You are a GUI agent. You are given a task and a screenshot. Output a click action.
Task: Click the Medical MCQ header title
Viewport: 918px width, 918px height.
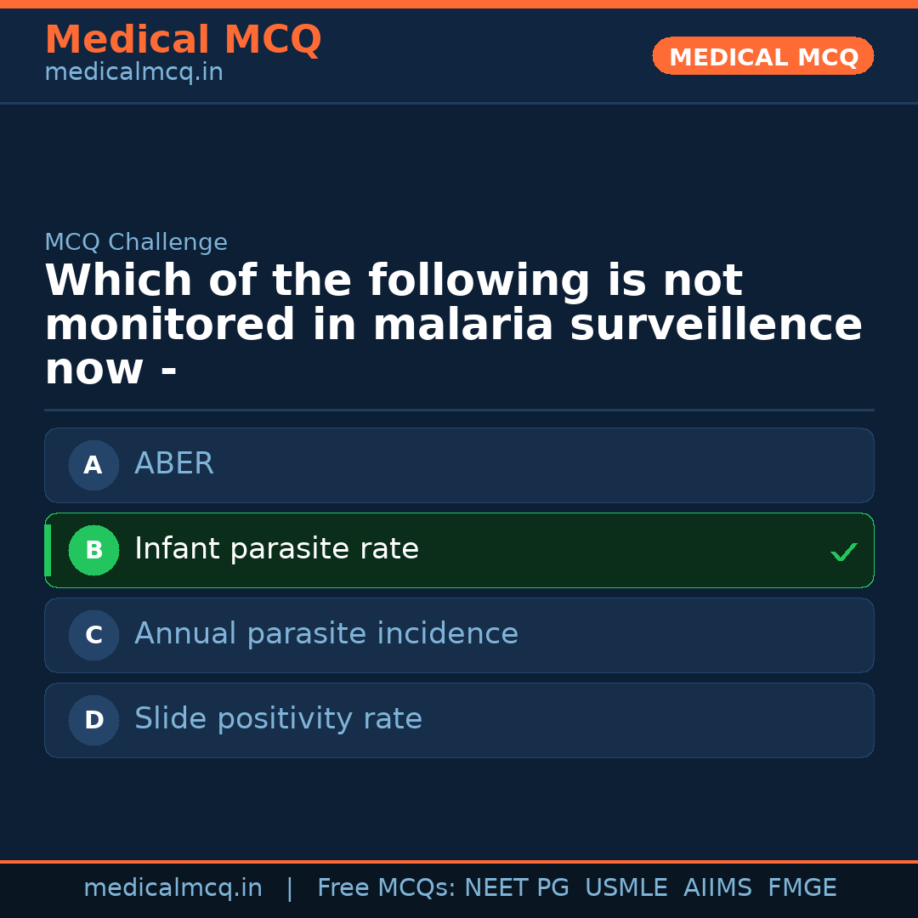point(183,40)
